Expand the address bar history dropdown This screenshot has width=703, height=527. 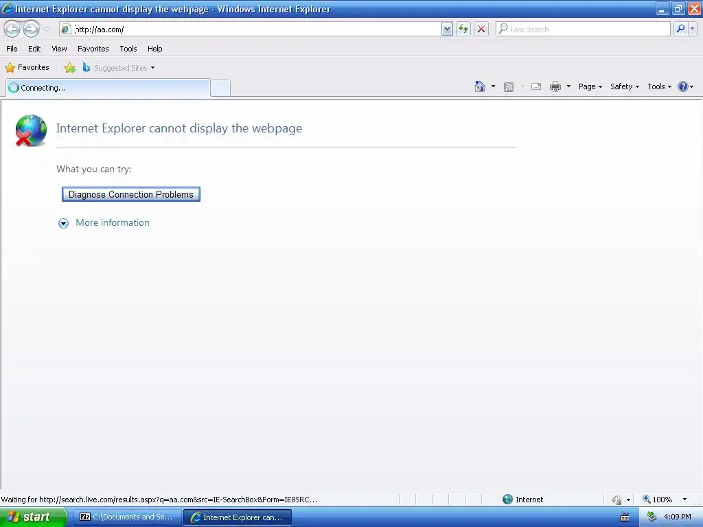pos(446,29)
